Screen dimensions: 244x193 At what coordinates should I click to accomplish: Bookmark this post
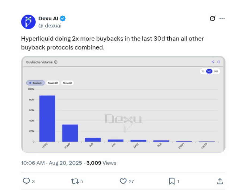pyautogui.click(x=171, y=181)
